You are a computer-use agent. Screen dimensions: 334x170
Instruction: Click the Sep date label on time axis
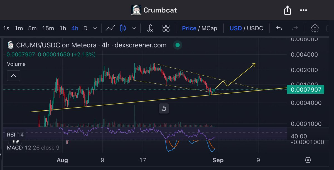218,160
